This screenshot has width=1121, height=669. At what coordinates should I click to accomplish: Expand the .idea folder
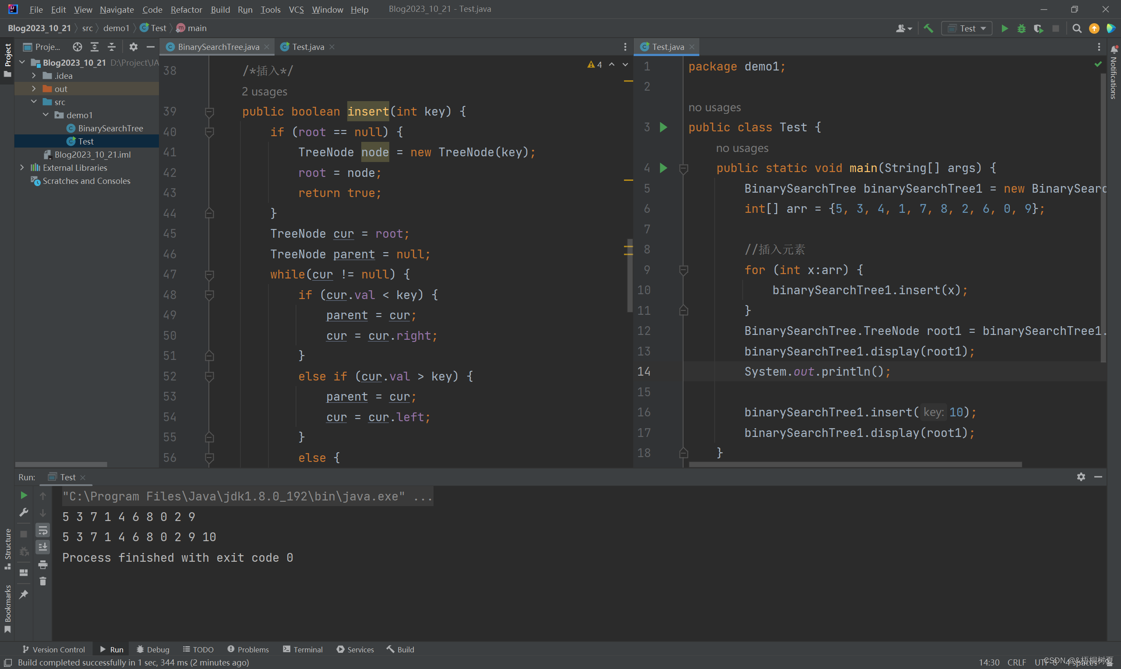[34, 75]
